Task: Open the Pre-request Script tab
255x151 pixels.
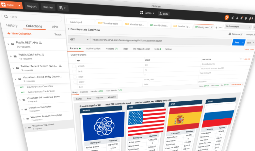Action: pos(141,49)
